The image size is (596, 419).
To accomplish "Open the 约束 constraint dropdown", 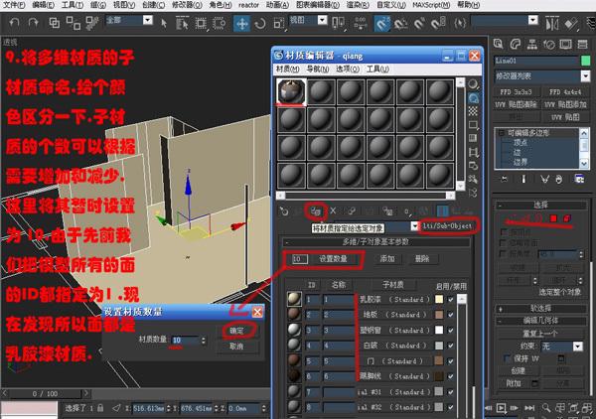I will point(578,347).
